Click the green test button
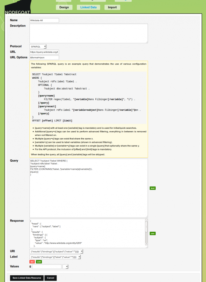The height and width of the screenshot is (282, 206). click(x=153, y=188)
